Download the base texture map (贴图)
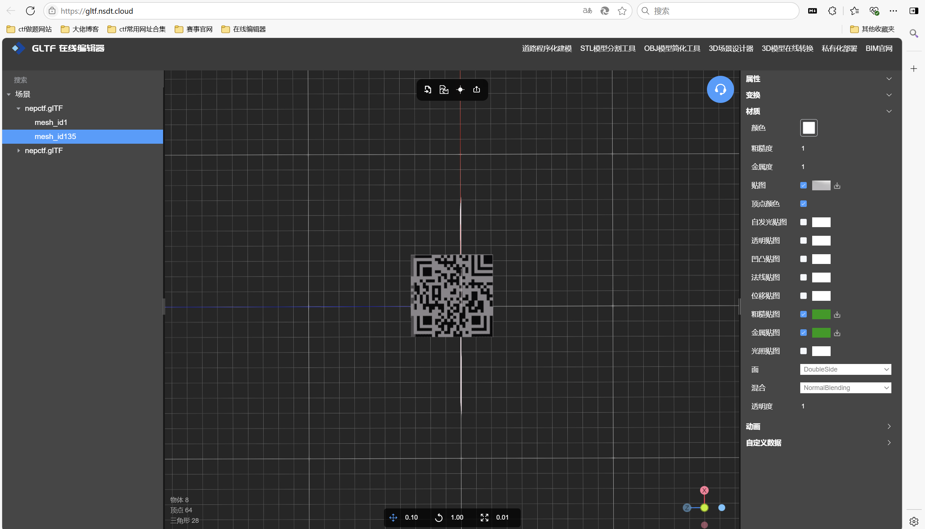Image resolution: width=925 pixels, height=529 pixels. click(837, 186)
